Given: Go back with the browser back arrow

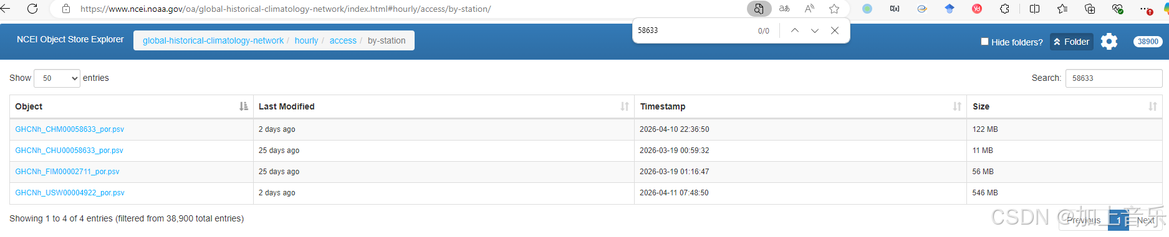Looking at the screenshot, I should (6, 9).
